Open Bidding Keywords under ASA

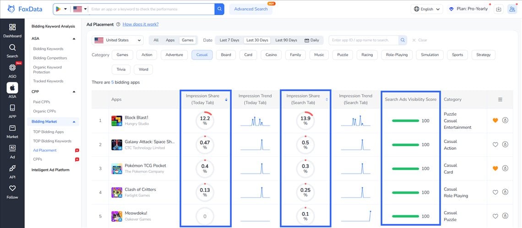48,49
